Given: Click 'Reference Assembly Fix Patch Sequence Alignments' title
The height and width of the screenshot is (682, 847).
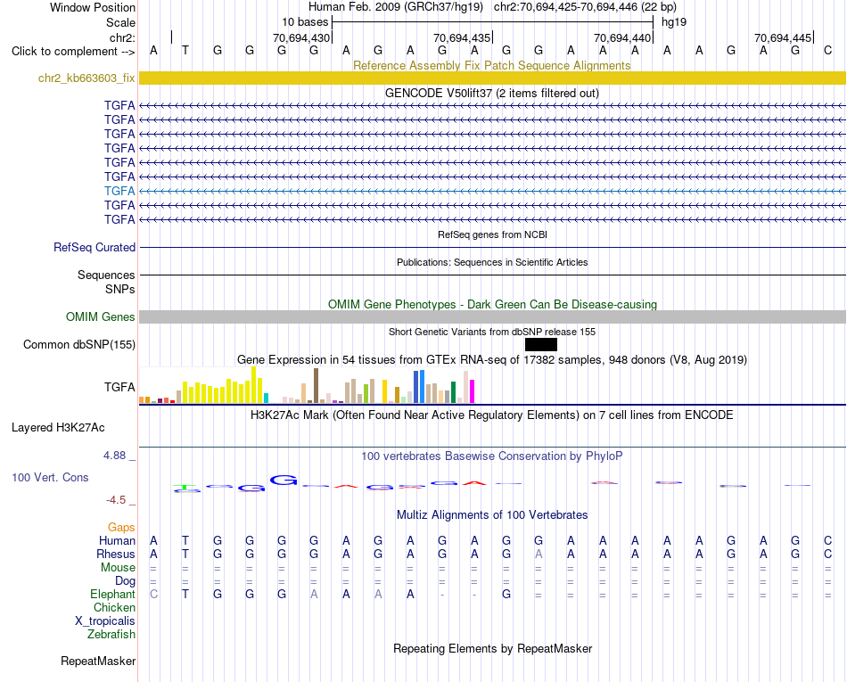Looking at the screenshot, I should point(492,65).
